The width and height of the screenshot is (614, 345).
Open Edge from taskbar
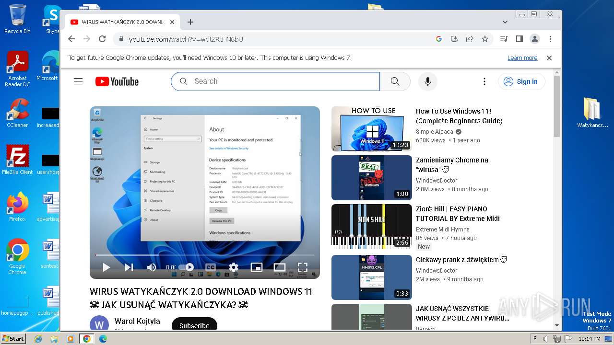pos(103,339)
